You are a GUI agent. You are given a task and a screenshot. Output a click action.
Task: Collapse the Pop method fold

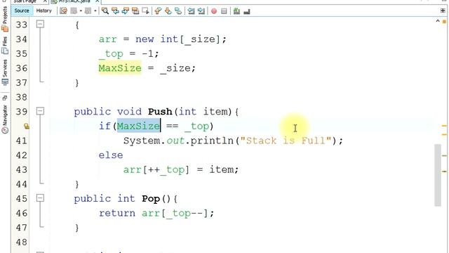pos(41,198)
